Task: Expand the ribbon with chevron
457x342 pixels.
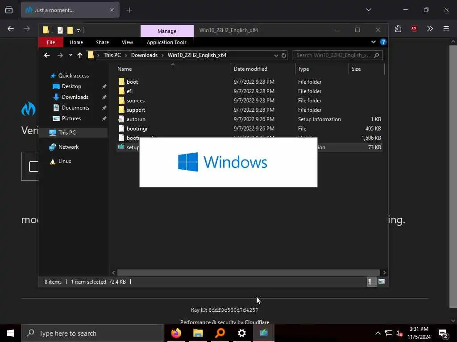Action: [374, 42]
